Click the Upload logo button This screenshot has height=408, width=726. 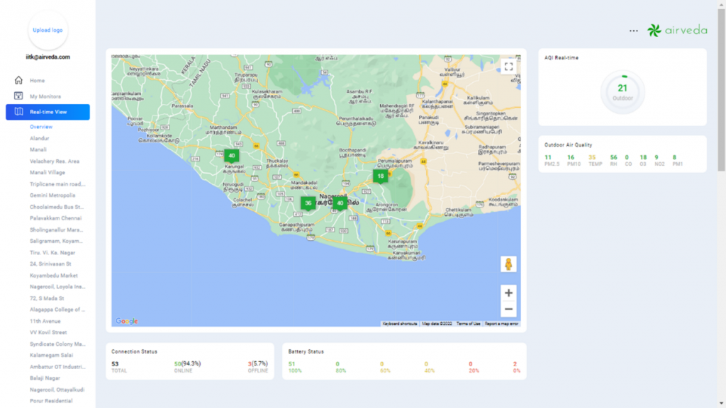click(48, 30)
